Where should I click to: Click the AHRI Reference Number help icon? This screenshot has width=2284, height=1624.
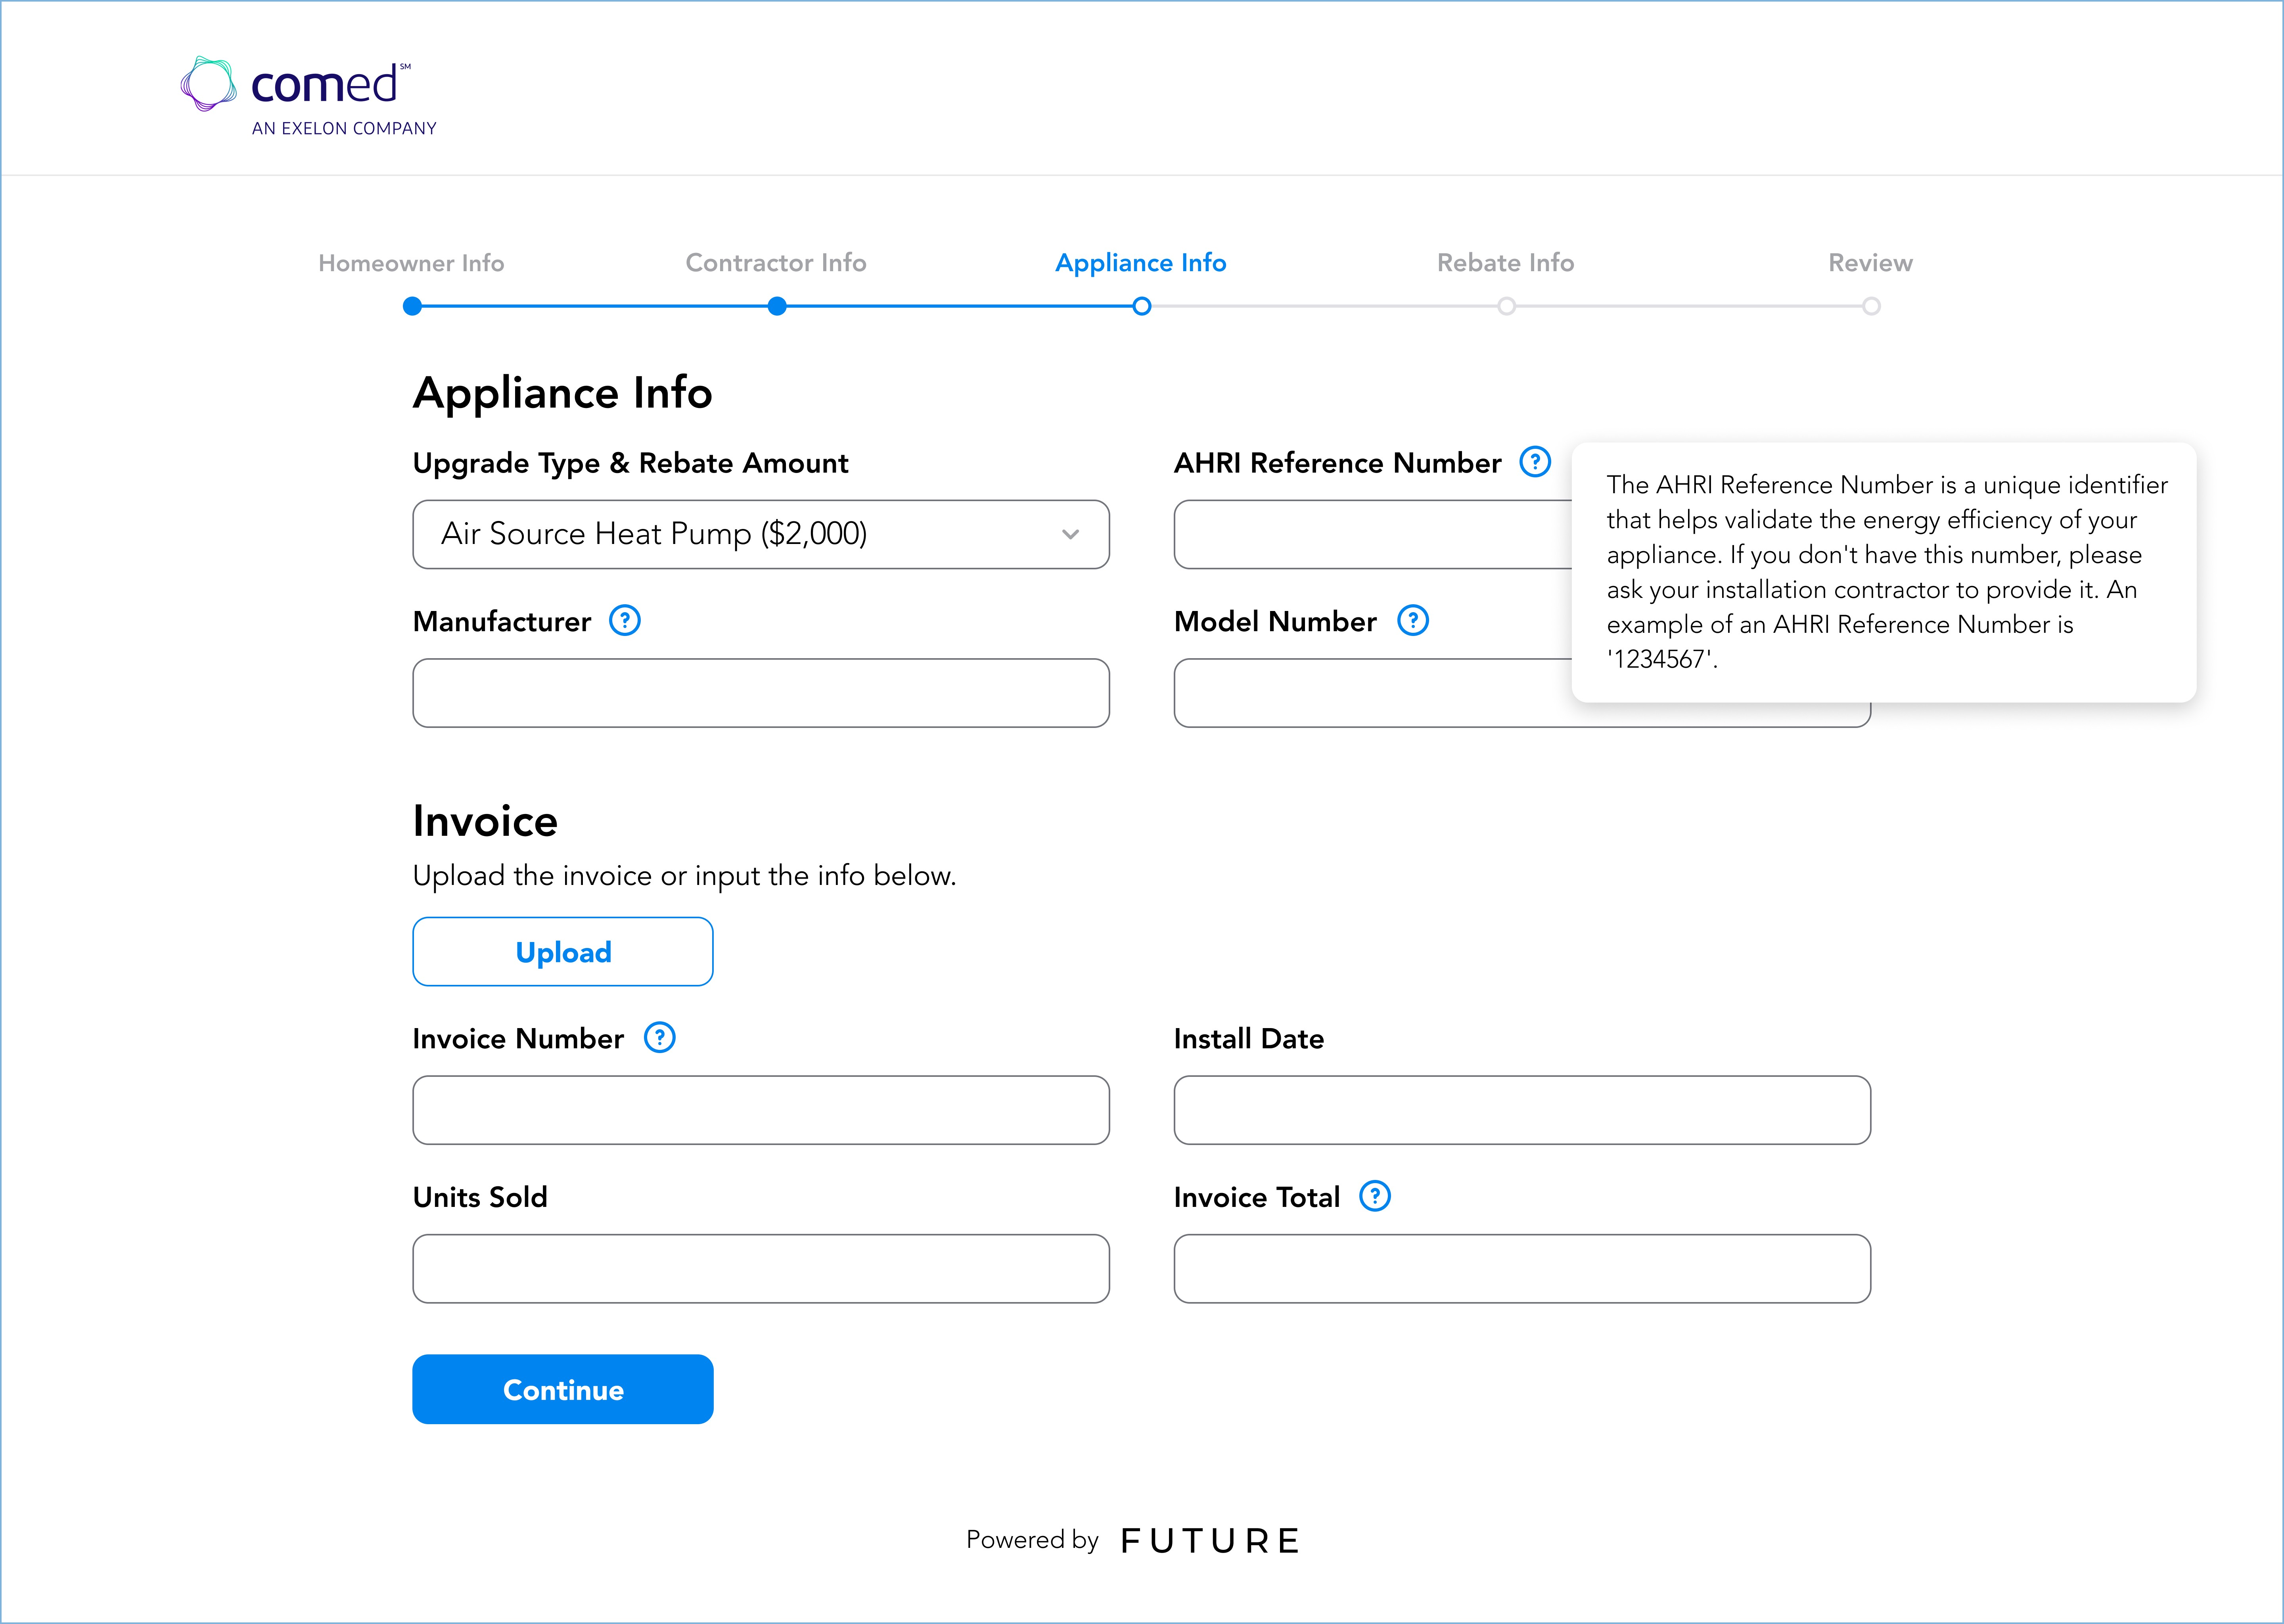[1534, 462]
